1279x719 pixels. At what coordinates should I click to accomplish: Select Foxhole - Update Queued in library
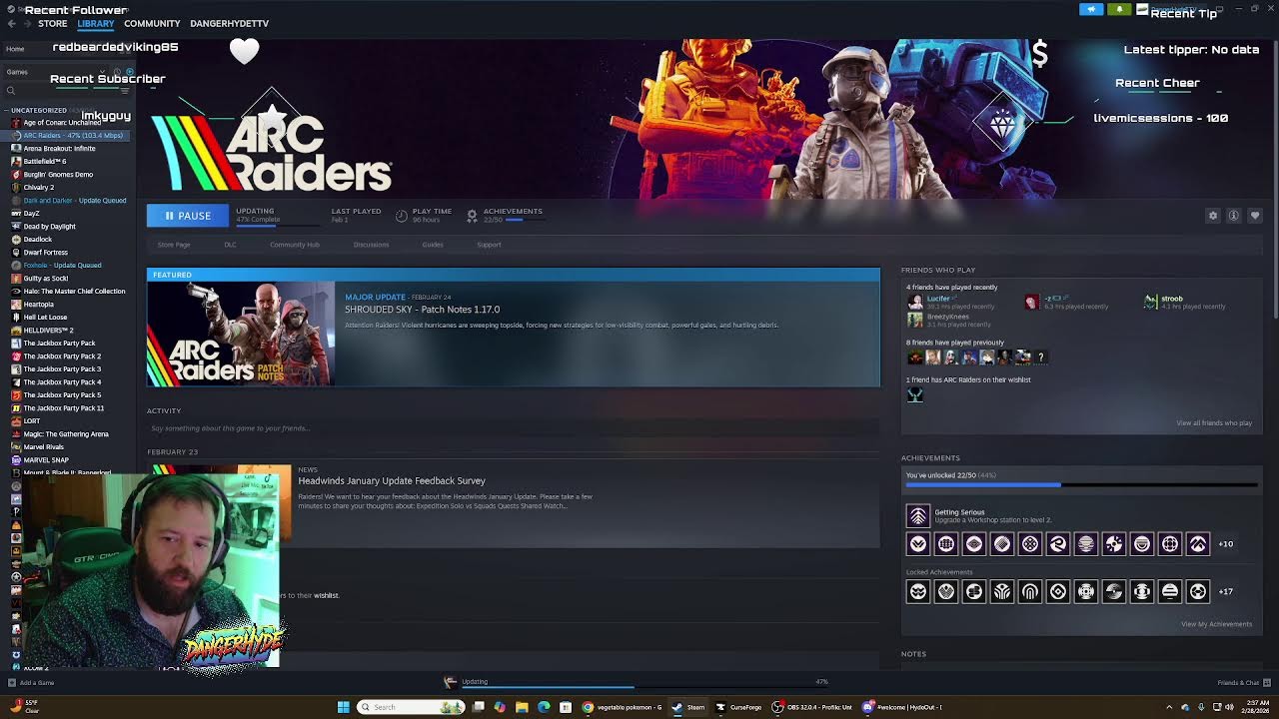click(62, 265)
